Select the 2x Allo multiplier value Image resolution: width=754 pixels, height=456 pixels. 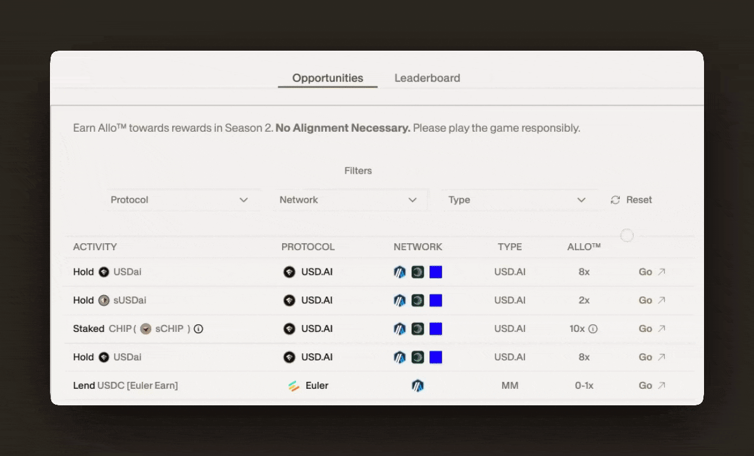584,300
